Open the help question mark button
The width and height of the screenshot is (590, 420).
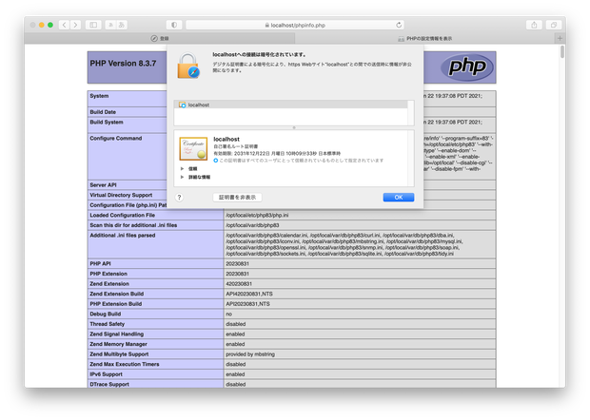click(180, 198)
